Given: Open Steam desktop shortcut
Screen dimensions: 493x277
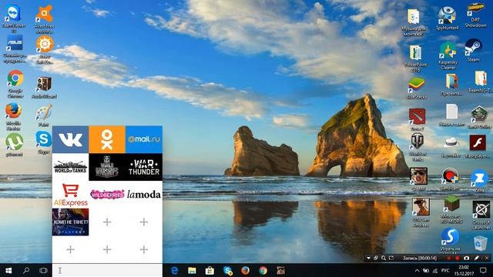Looking at the screenshot, I should (473, 49).
